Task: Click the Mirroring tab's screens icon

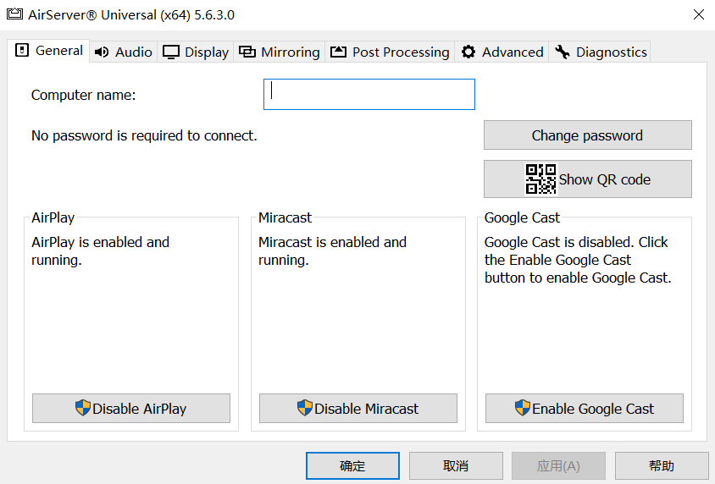Action: [x=247, y=52]
